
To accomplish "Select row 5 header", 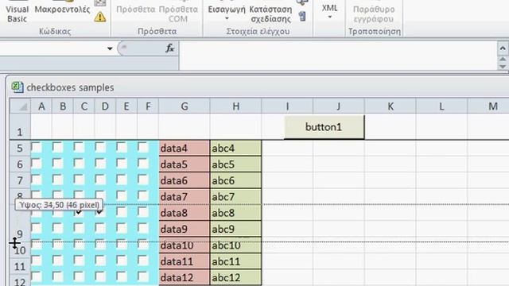I will tap(20, 149).
